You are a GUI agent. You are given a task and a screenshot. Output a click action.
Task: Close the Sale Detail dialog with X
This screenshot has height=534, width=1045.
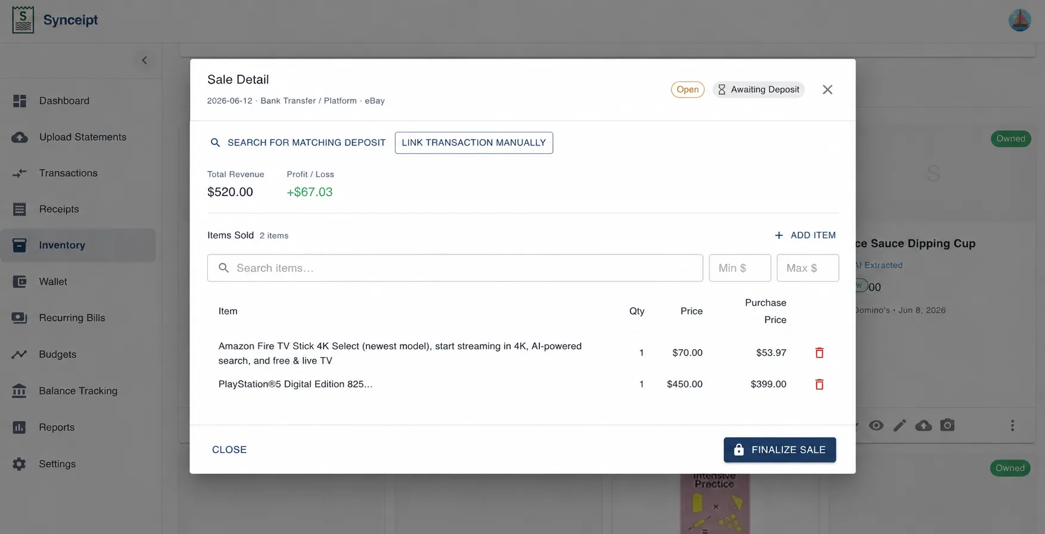pyautogui.click(x=828, y=89)
